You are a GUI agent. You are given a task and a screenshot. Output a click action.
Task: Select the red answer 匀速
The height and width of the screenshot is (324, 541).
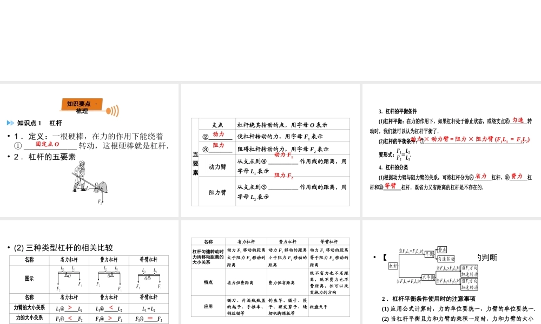tap(518, 120)
